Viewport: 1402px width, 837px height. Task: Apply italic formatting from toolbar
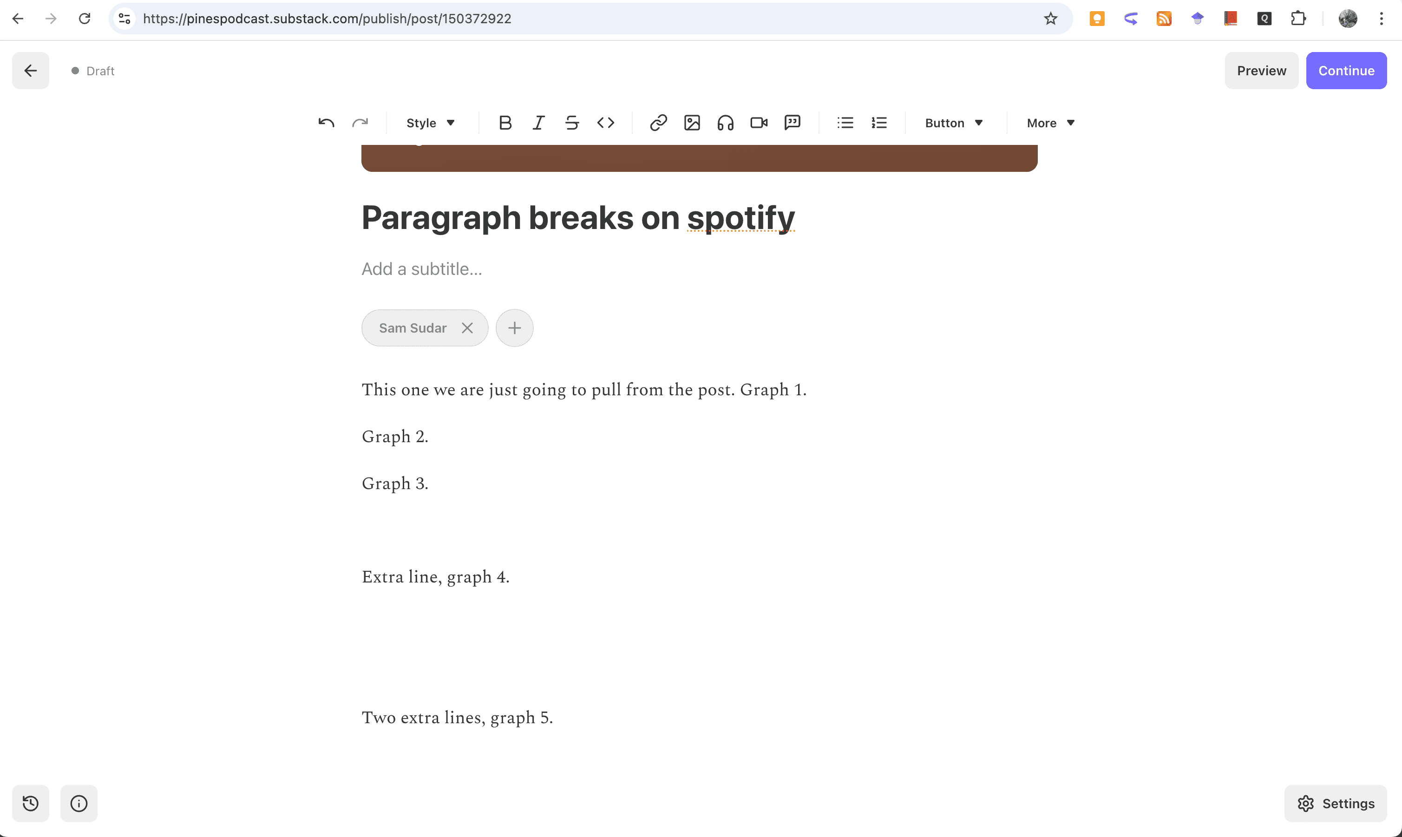pos(538,123)
